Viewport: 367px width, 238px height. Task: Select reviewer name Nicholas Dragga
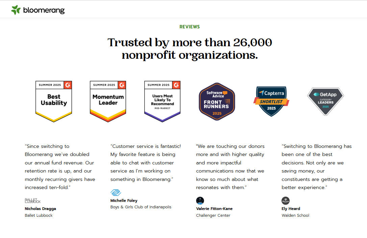40,209
